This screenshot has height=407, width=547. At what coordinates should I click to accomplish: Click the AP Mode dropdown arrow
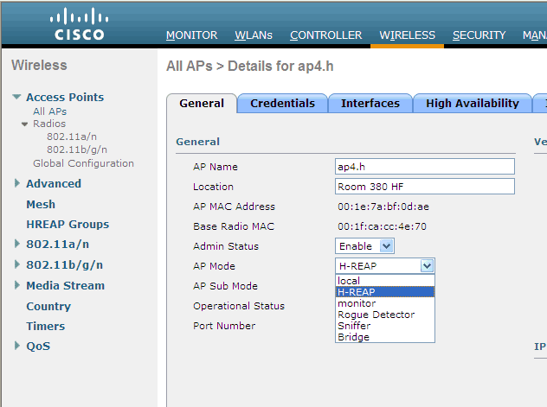point(427,266)
